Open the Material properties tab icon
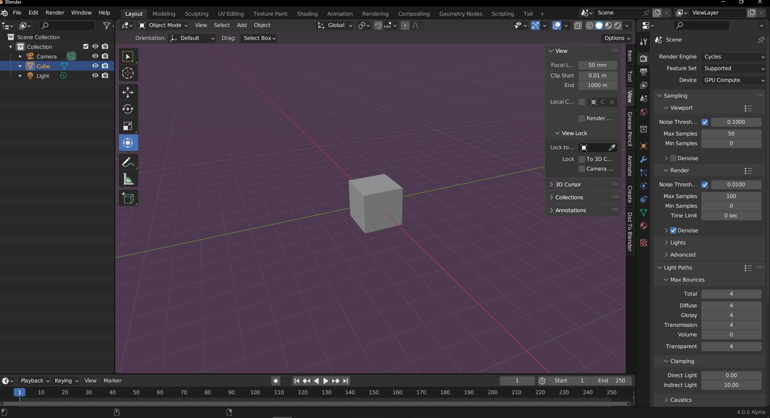This screenshot has height=418, width=770. click(x=643, y=226)
